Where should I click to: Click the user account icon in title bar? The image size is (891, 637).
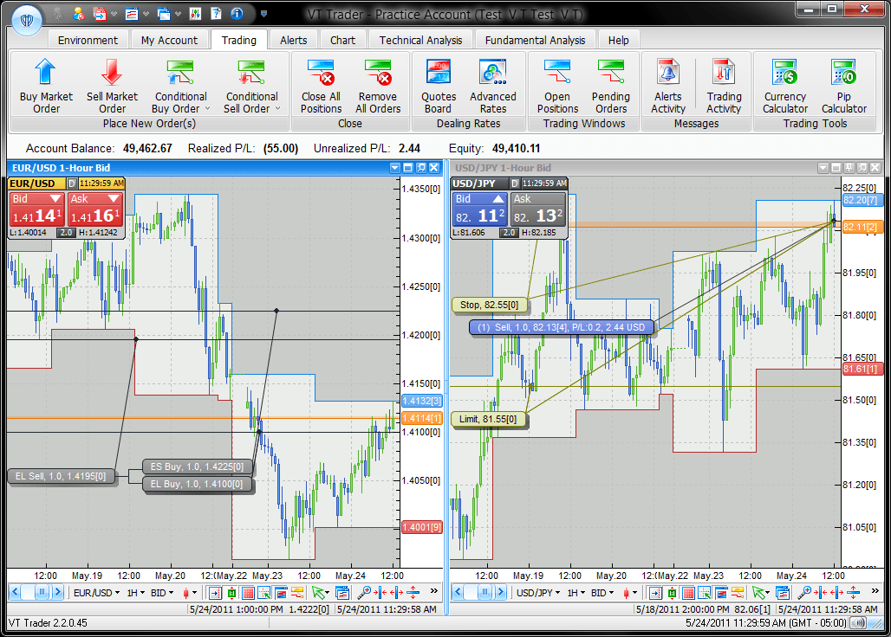click(78, 14)
